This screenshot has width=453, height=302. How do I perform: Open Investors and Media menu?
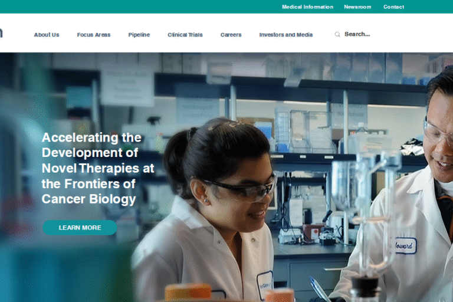(285, 35)
